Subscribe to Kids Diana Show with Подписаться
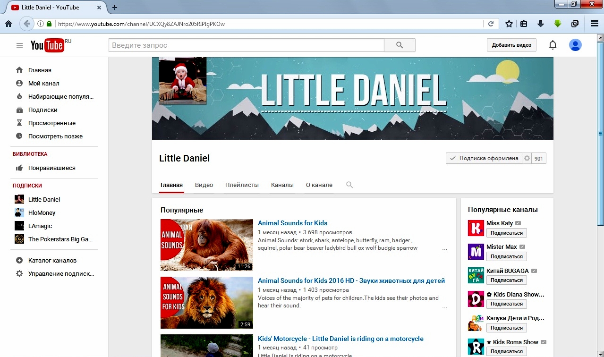604x357 pixels. pyautogui.click(x=507, y=304)
